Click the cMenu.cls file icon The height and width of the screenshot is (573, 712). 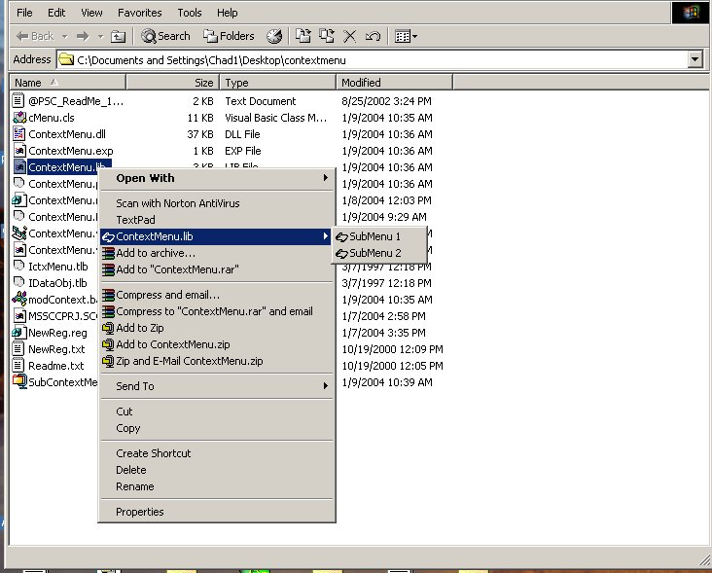pyautogui.click(x=18, y=118)
